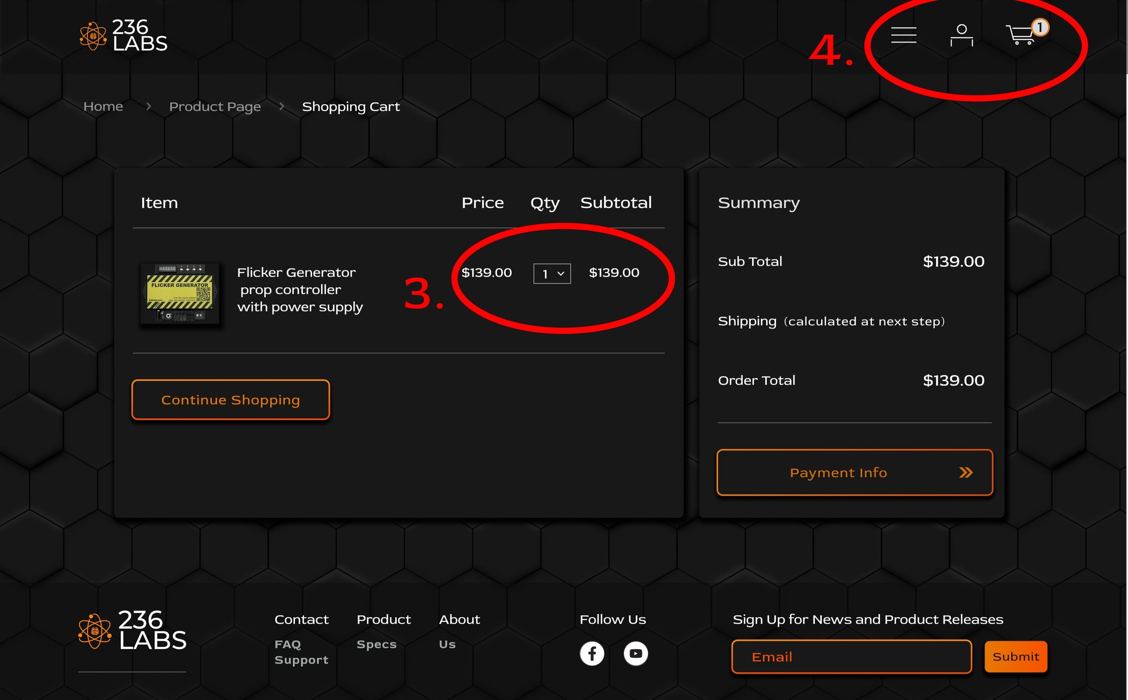Open the YouTube social icon
Screen dimensions: 1128x700
(x=635, y=653)
